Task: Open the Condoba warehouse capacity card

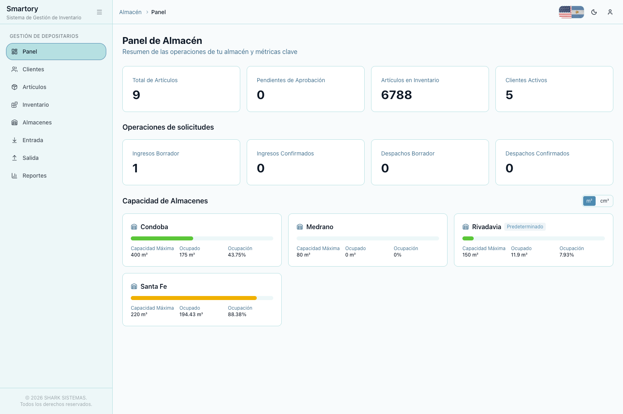Action: 202,240
